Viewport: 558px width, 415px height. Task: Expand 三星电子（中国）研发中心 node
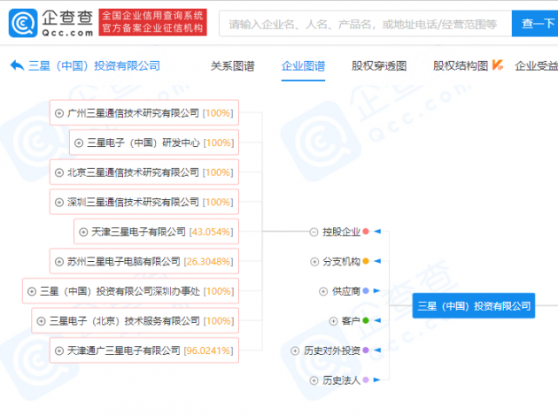pos(79,143)
